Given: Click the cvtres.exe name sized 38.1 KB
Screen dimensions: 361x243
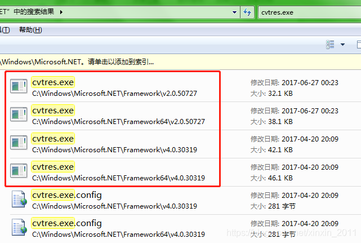Looking at the screenshot, I should coord(53,110).
